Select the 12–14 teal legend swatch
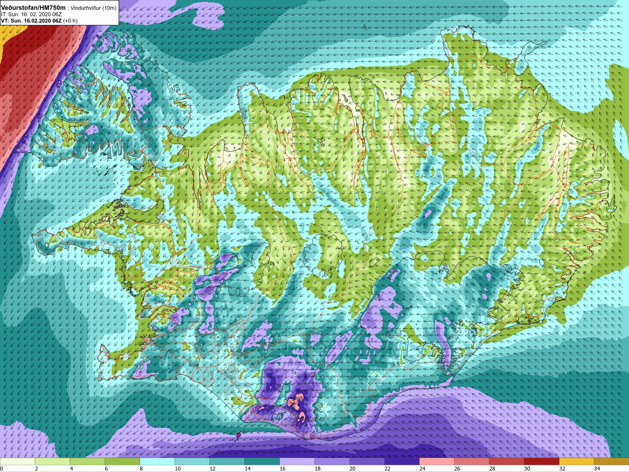This screenshot has height=472, width=629. 227,462
